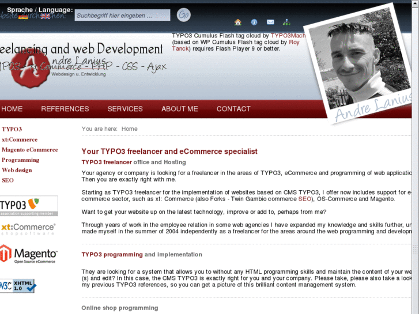This screenshot has width=419, height=314.
Task: Select Magento eCommerce sidebar link
Action: [29, 150]
